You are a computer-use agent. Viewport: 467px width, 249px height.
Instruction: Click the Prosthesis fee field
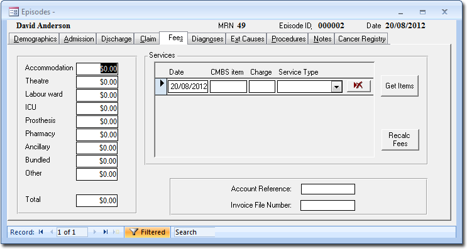(x=97, y=122)
